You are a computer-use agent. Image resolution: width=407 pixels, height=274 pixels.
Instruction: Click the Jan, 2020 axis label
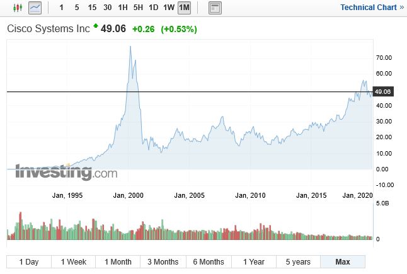[357, 195]
